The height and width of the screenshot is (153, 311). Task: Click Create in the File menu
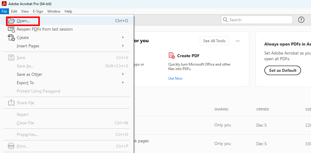(x=67, y=37)
